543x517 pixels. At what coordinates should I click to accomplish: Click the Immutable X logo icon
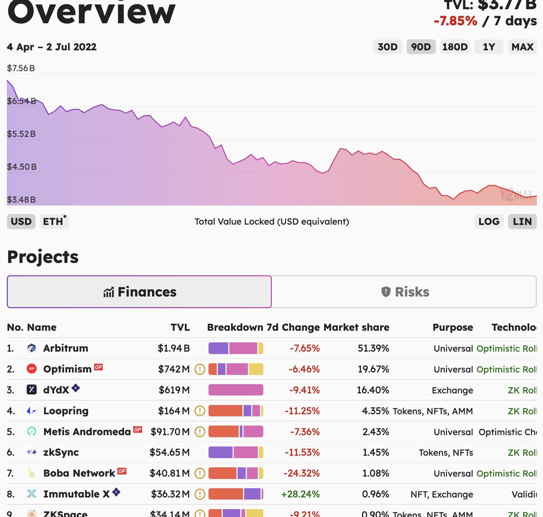point(31,494)
